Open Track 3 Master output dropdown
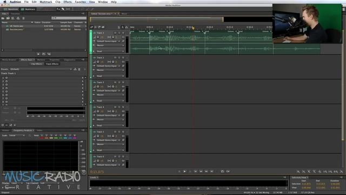Image resolution: width=346 pixels, height=195 pixels. (110, 95)
